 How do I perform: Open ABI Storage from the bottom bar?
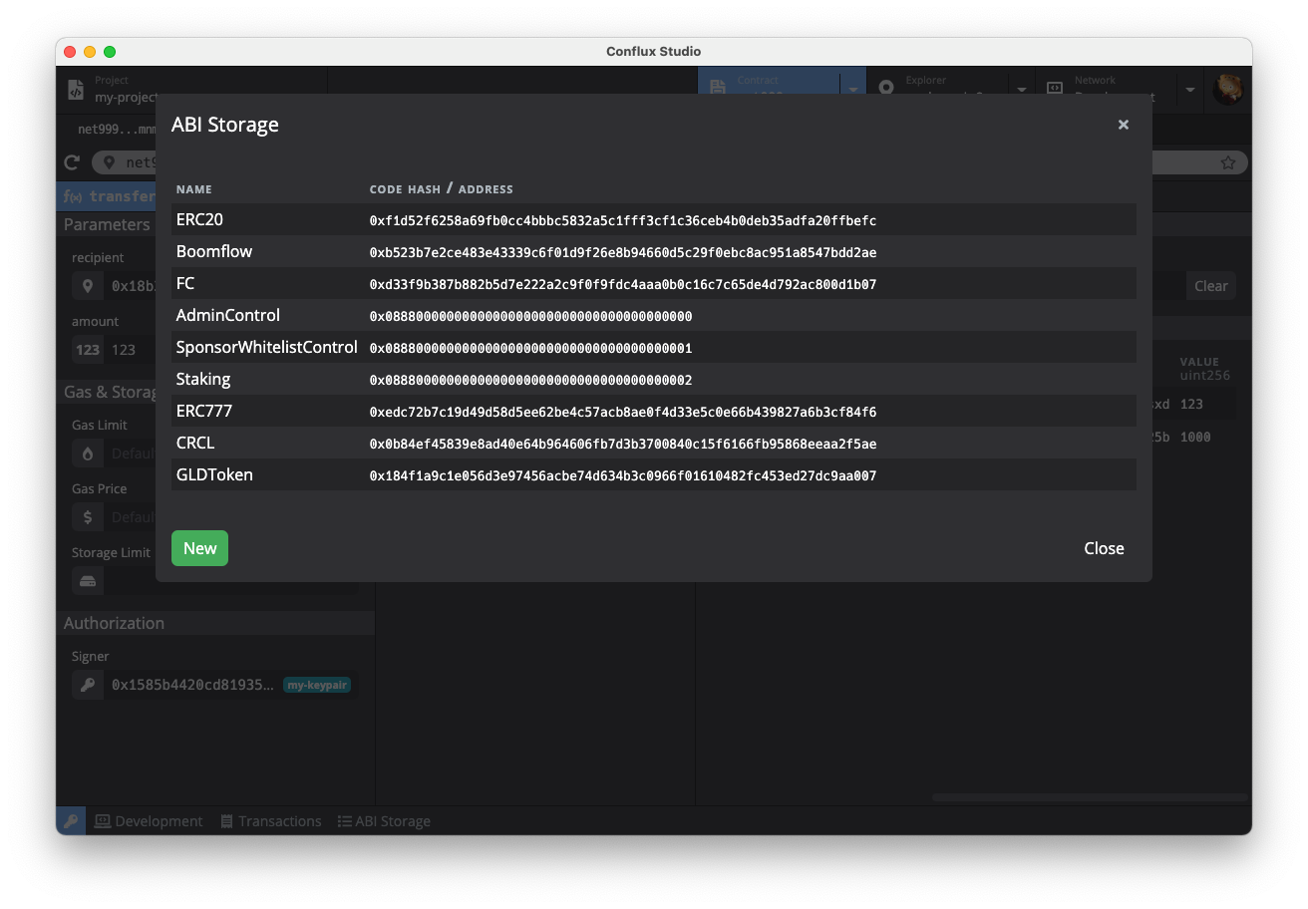pyautogui.click(x=384, y=821)
